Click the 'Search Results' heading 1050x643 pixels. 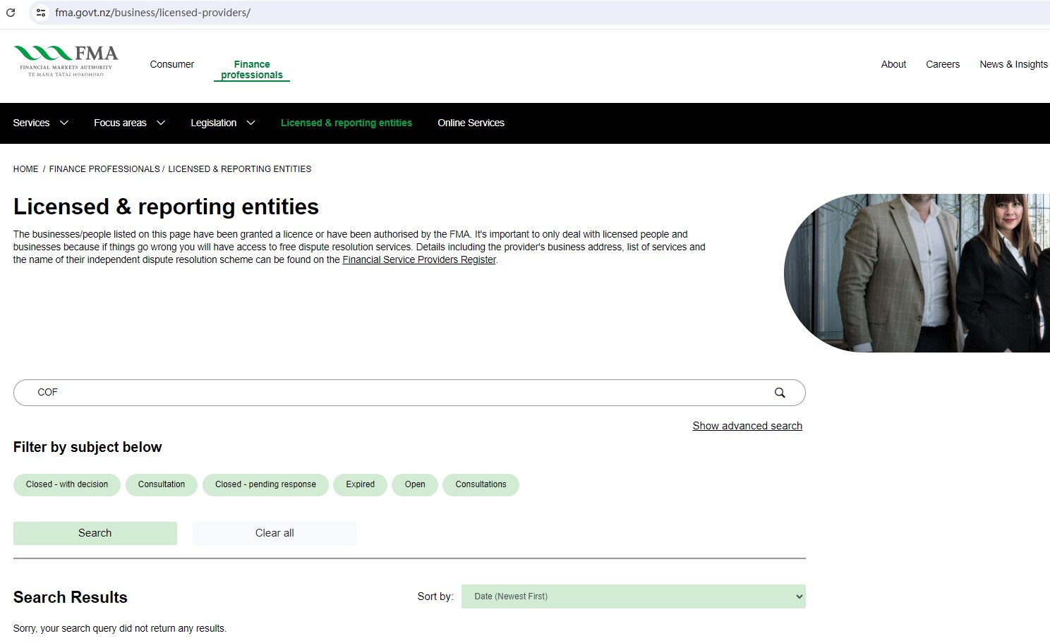point(71,597)
